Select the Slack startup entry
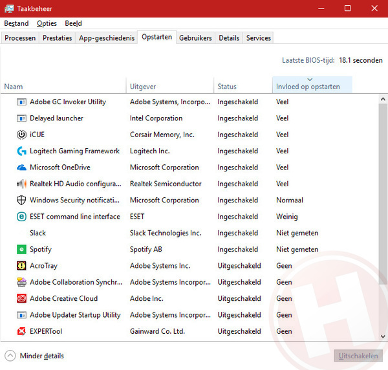This screenshot has width=388, height=370. coord(38,233)
